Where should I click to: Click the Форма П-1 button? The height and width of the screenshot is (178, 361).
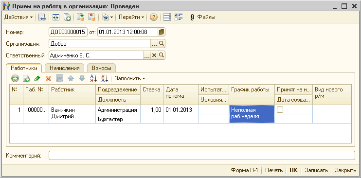point(245,170)
